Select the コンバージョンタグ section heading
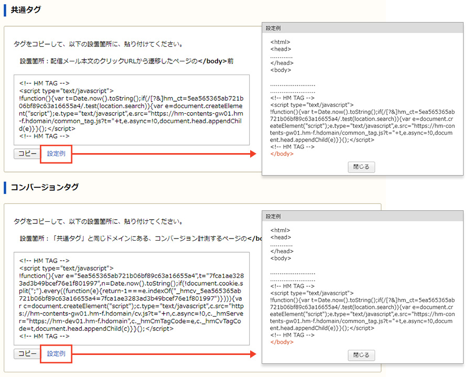The width and height of the screenshot is (472, 377). click(x=45, y=187)
